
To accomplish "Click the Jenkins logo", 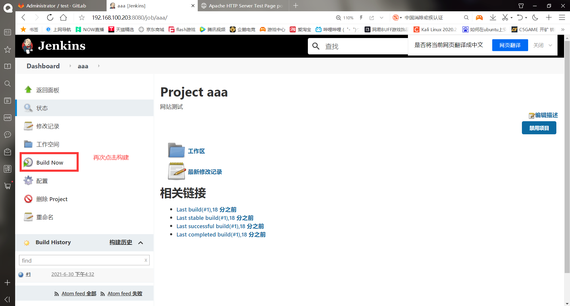I will pos(53,46).
